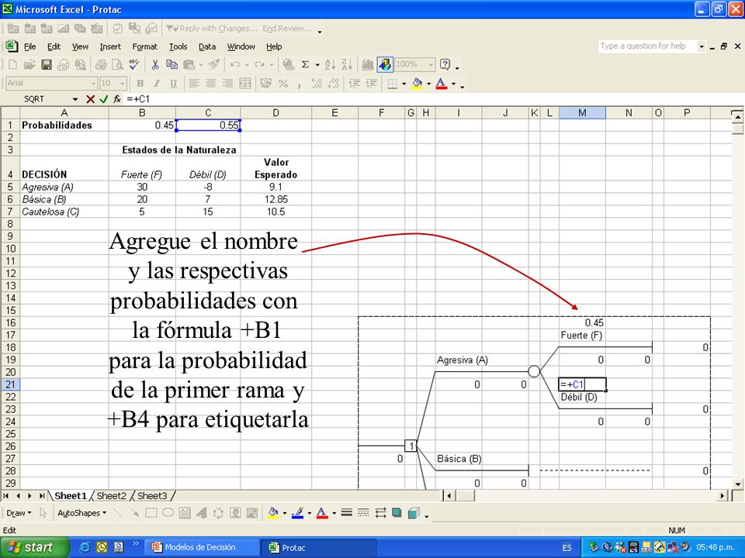745x558 pixels.
Task: Click the AutoSum sigma icon
Action: [x=306, y=64]
